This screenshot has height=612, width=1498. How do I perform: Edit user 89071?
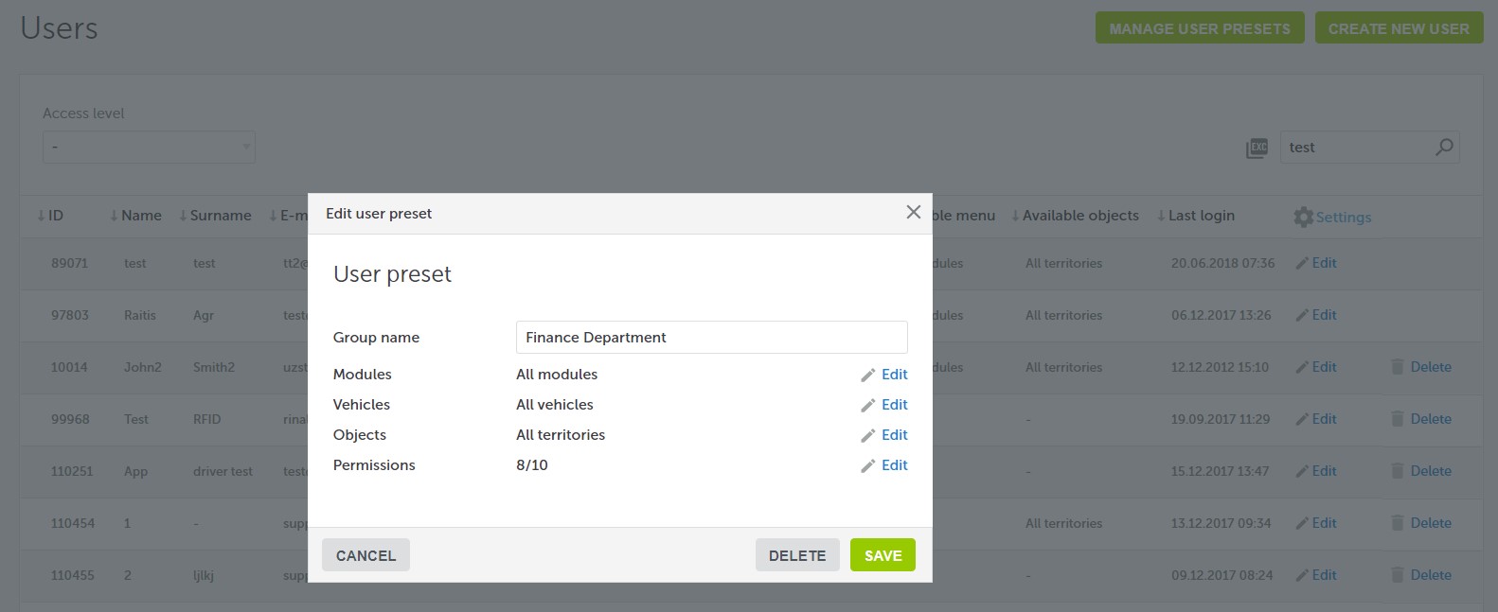[x=1324, y=263]
